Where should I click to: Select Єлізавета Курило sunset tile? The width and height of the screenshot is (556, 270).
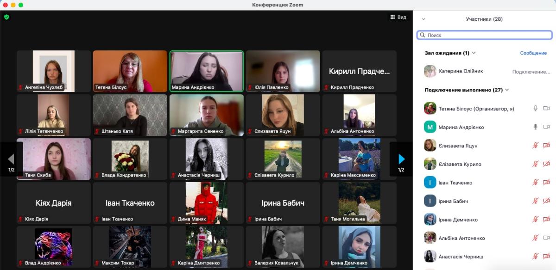pos(283,159)
